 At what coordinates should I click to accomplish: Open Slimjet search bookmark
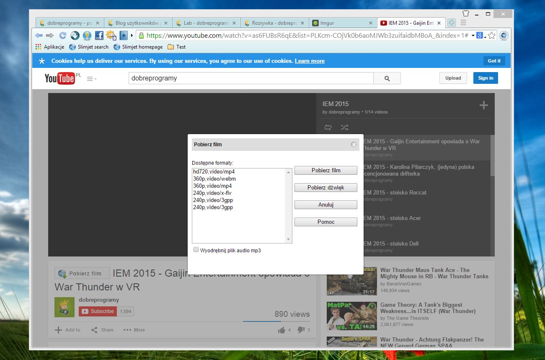(x=89, y=47)
